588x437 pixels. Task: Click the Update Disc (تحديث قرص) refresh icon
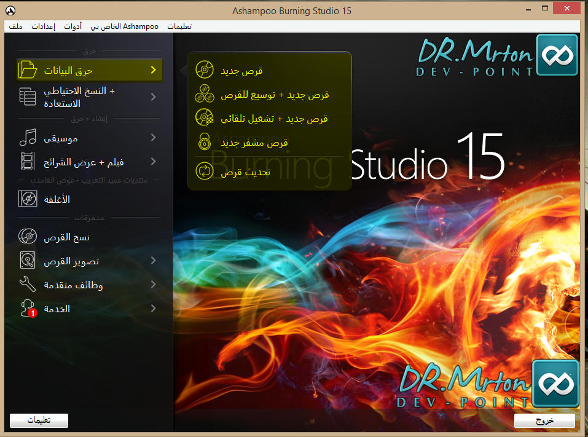point(205,171)
